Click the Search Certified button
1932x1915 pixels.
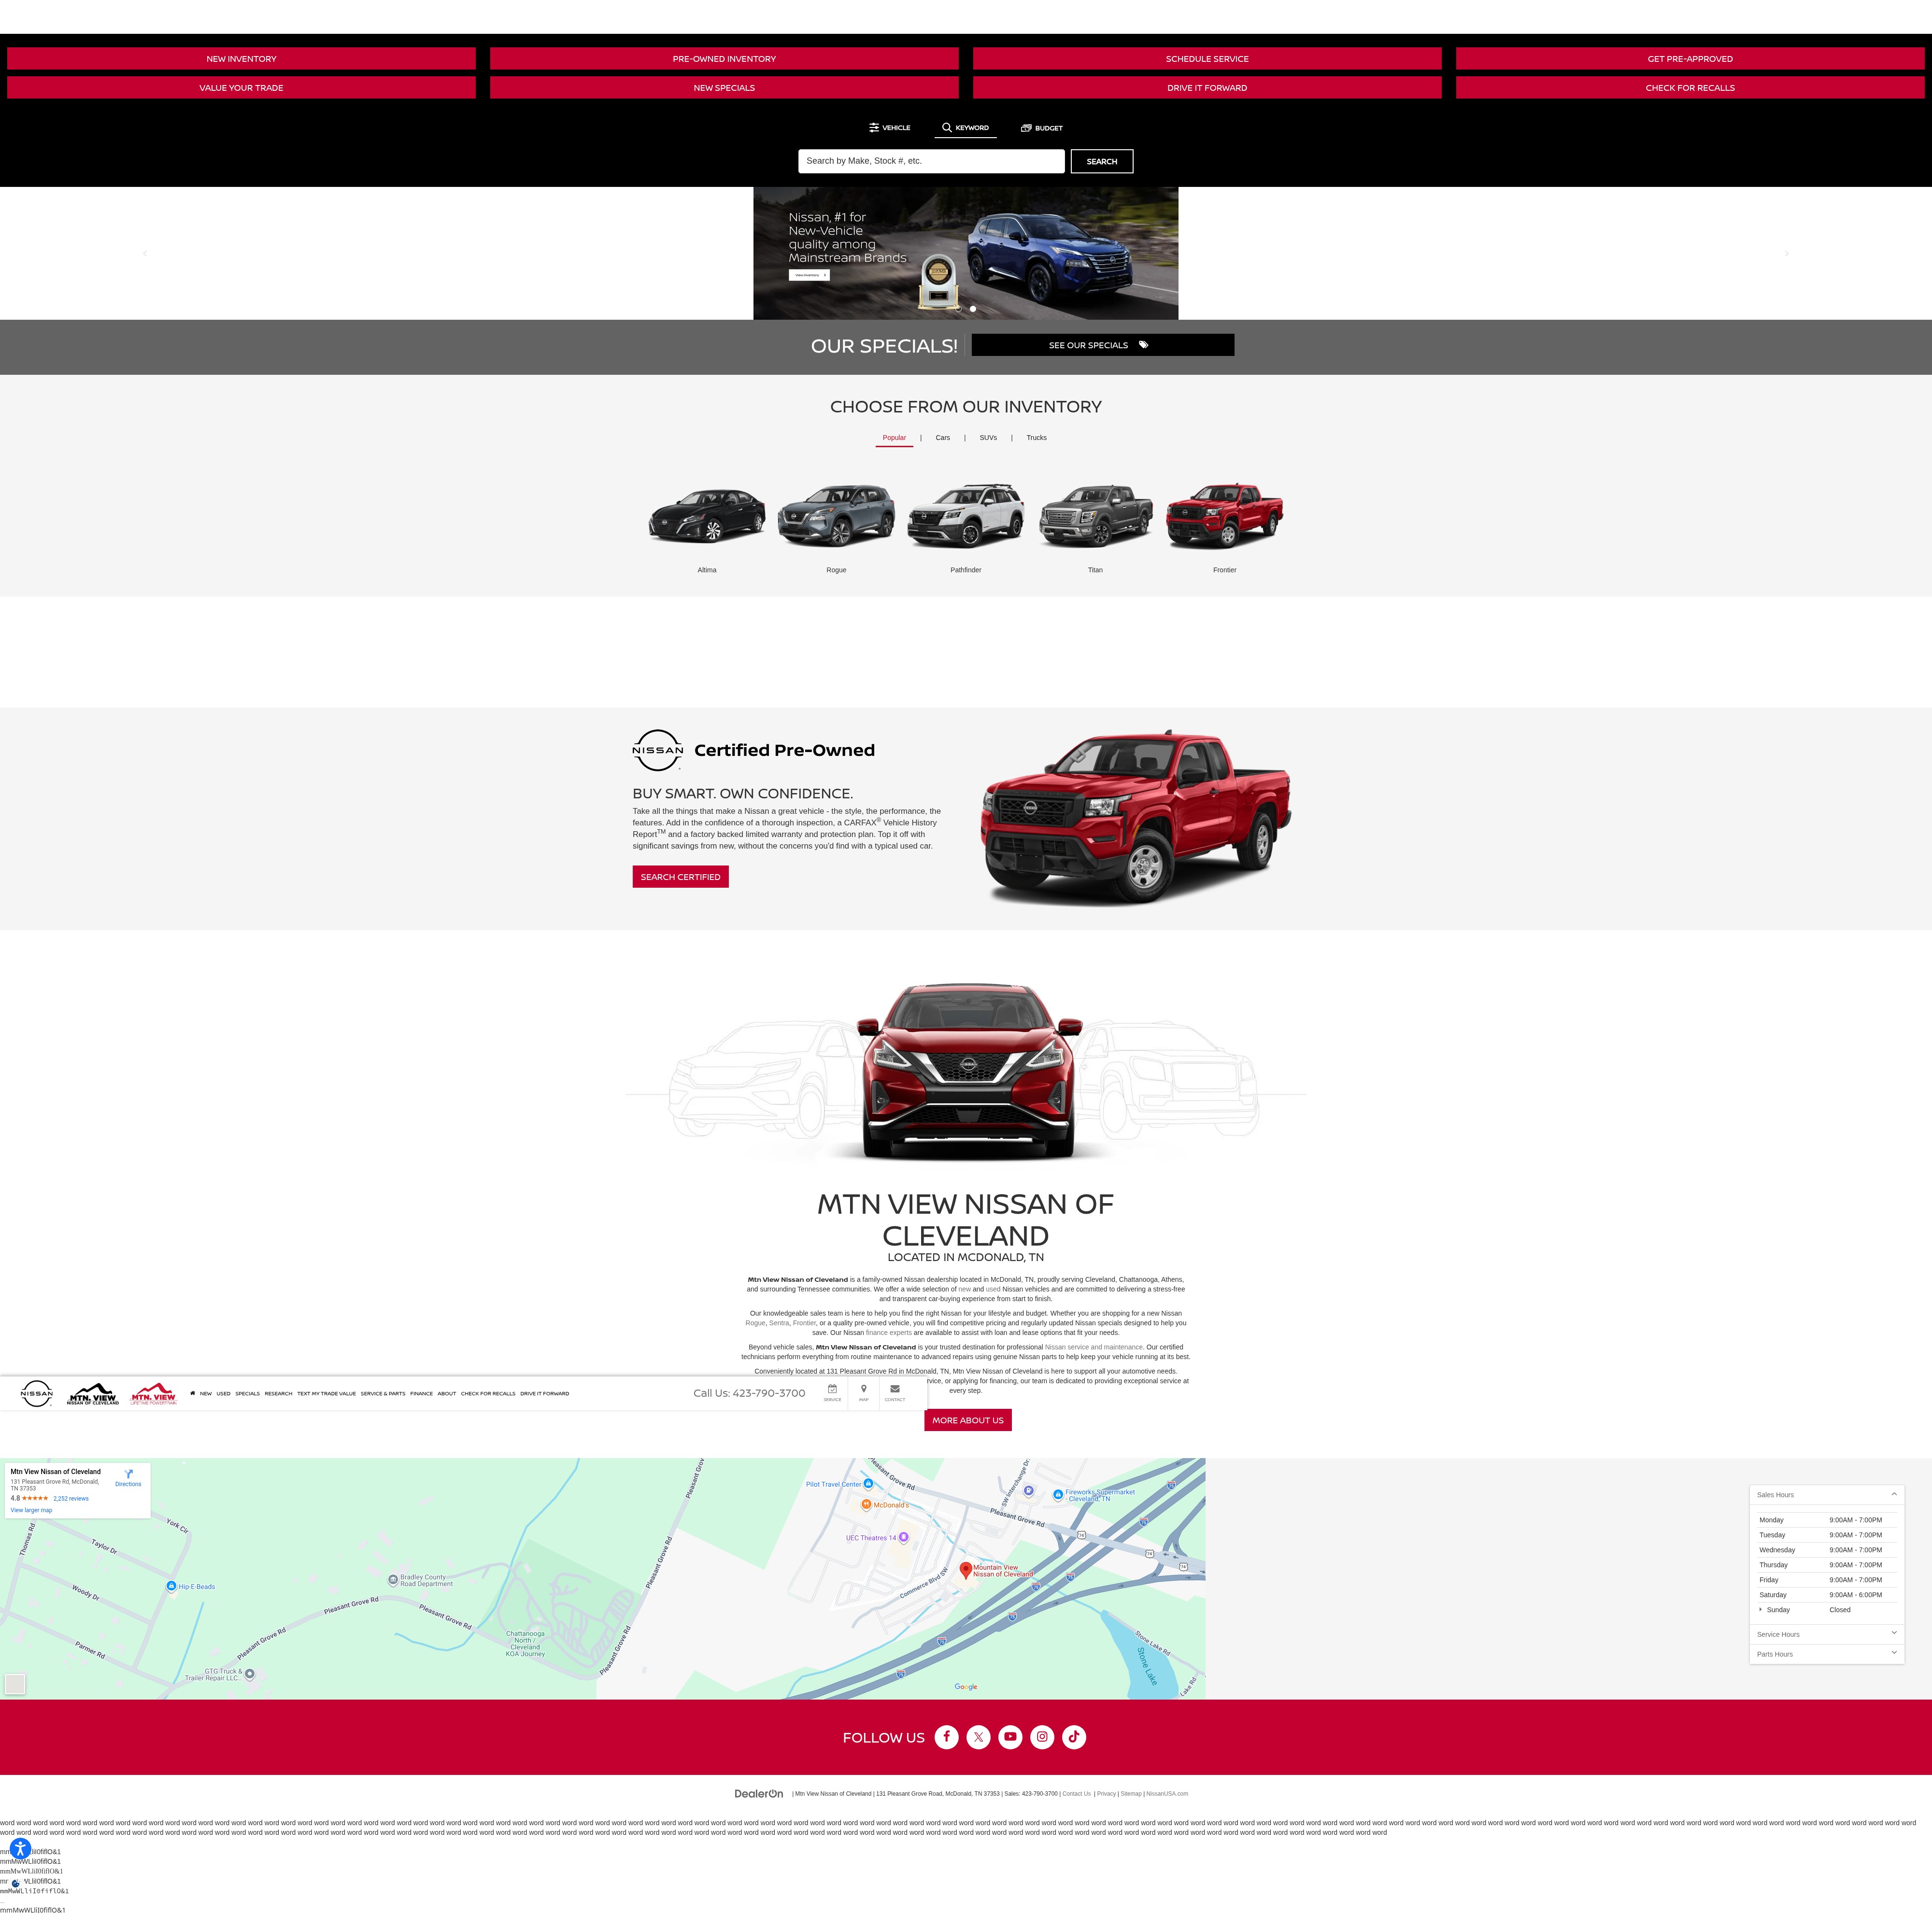(680, 877)
